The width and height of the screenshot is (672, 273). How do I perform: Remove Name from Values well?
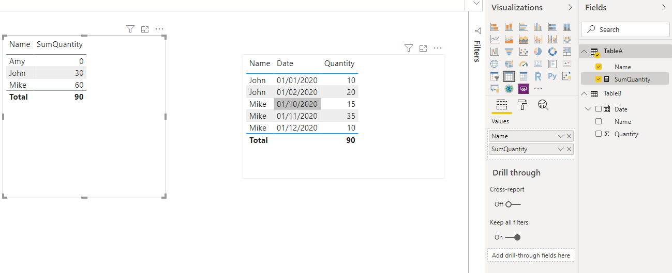(x=569, y=136)
